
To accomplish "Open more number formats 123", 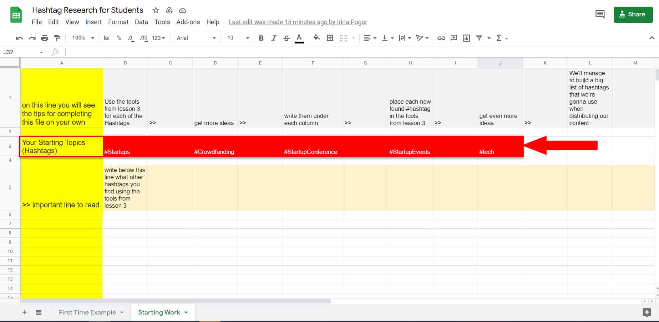I will tap(158, 38).
